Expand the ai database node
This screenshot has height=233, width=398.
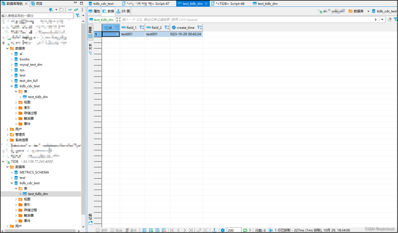[12, 54]
